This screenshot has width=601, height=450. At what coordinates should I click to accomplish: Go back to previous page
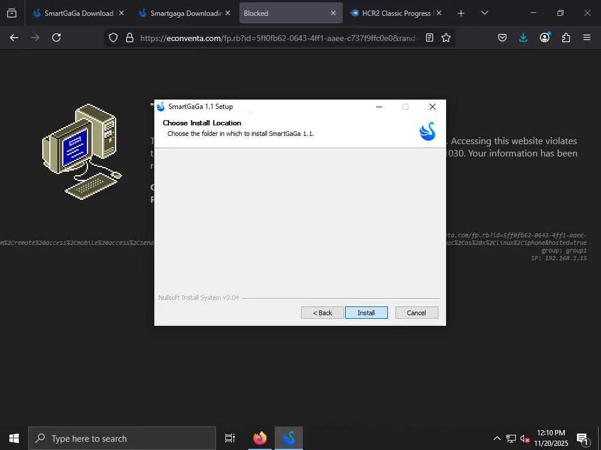[x=14, y=37]
